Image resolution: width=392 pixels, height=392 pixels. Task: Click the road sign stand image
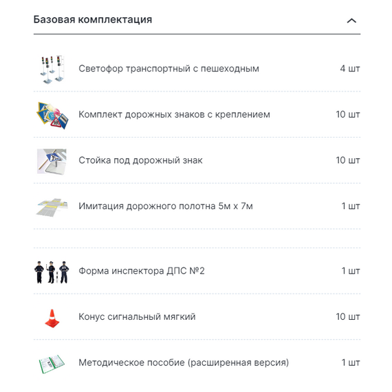click(x=52, y=162)
